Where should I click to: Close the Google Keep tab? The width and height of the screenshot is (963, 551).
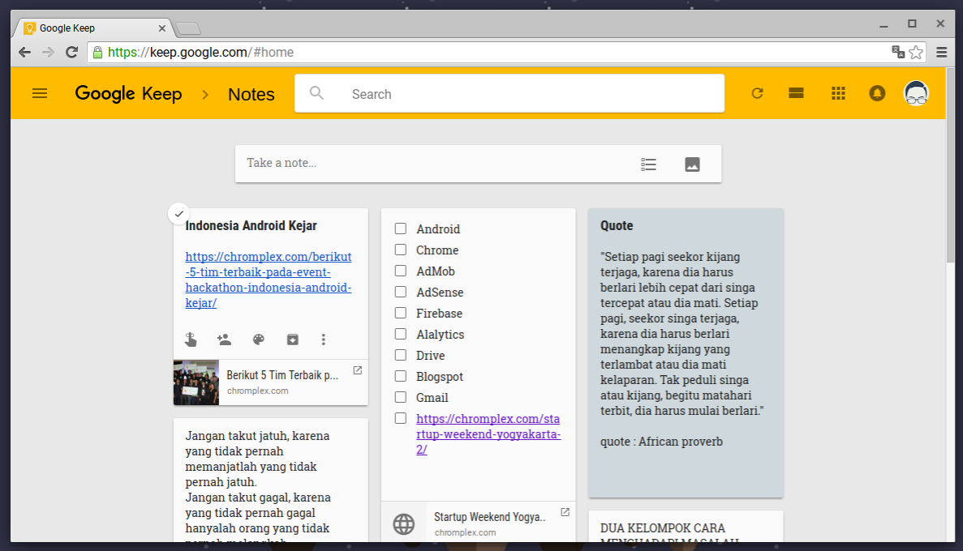[x=162, y=28]
